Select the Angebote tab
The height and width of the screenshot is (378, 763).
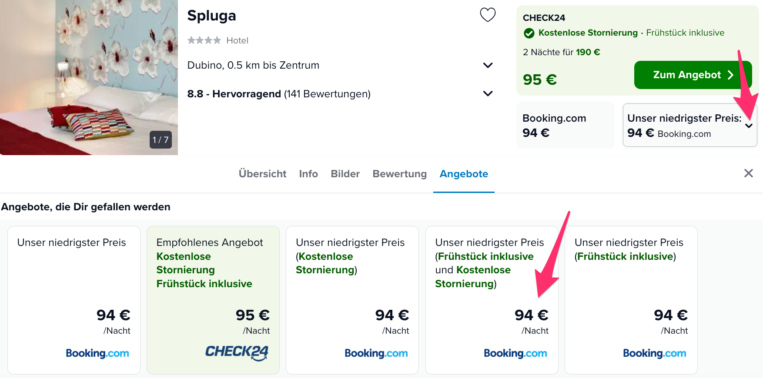[x=464, y=174]
